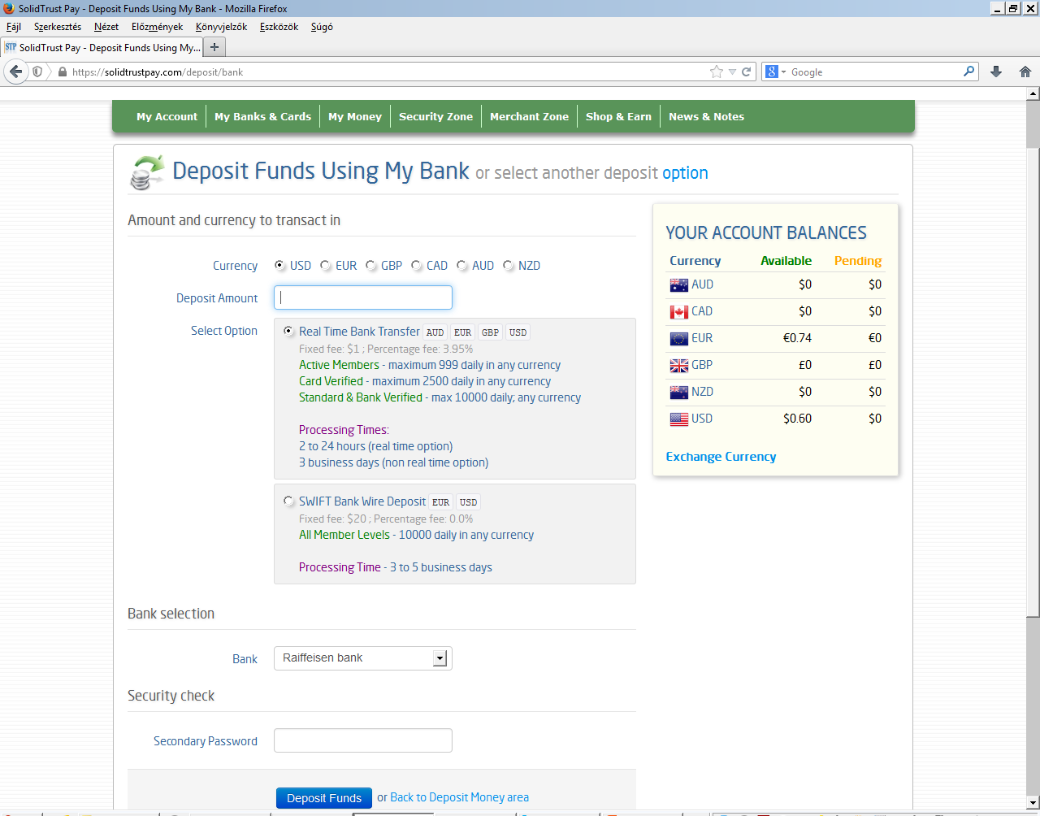Open the Nézet menu
This screenshot has height=816, width=1040.
pos(106,27)
